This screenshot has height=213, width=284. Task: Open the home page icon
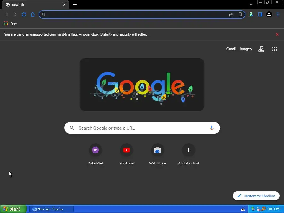pyautogui.click(x=33, y=14)
